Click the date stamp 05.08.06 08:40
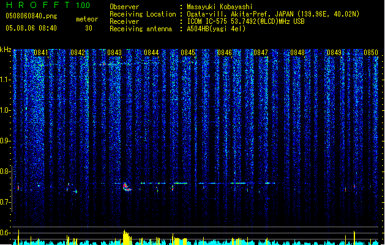 (31, 28)
